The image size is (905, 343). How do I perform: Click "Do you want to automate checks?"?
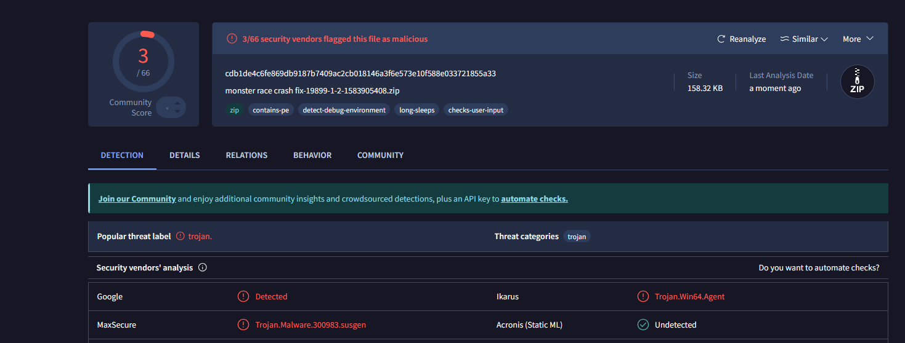819,267
